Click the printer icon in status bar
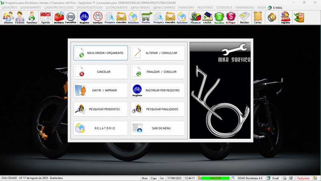Image resolution: width=321 pixels, height=181 pixels. tap(285, 178)
